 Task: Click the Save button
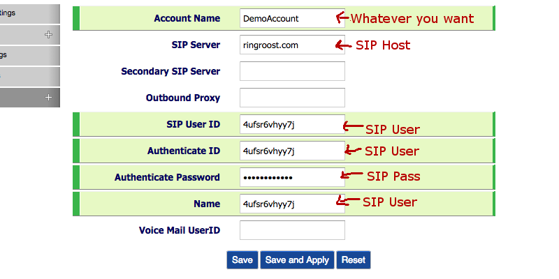tap(242, 259)
